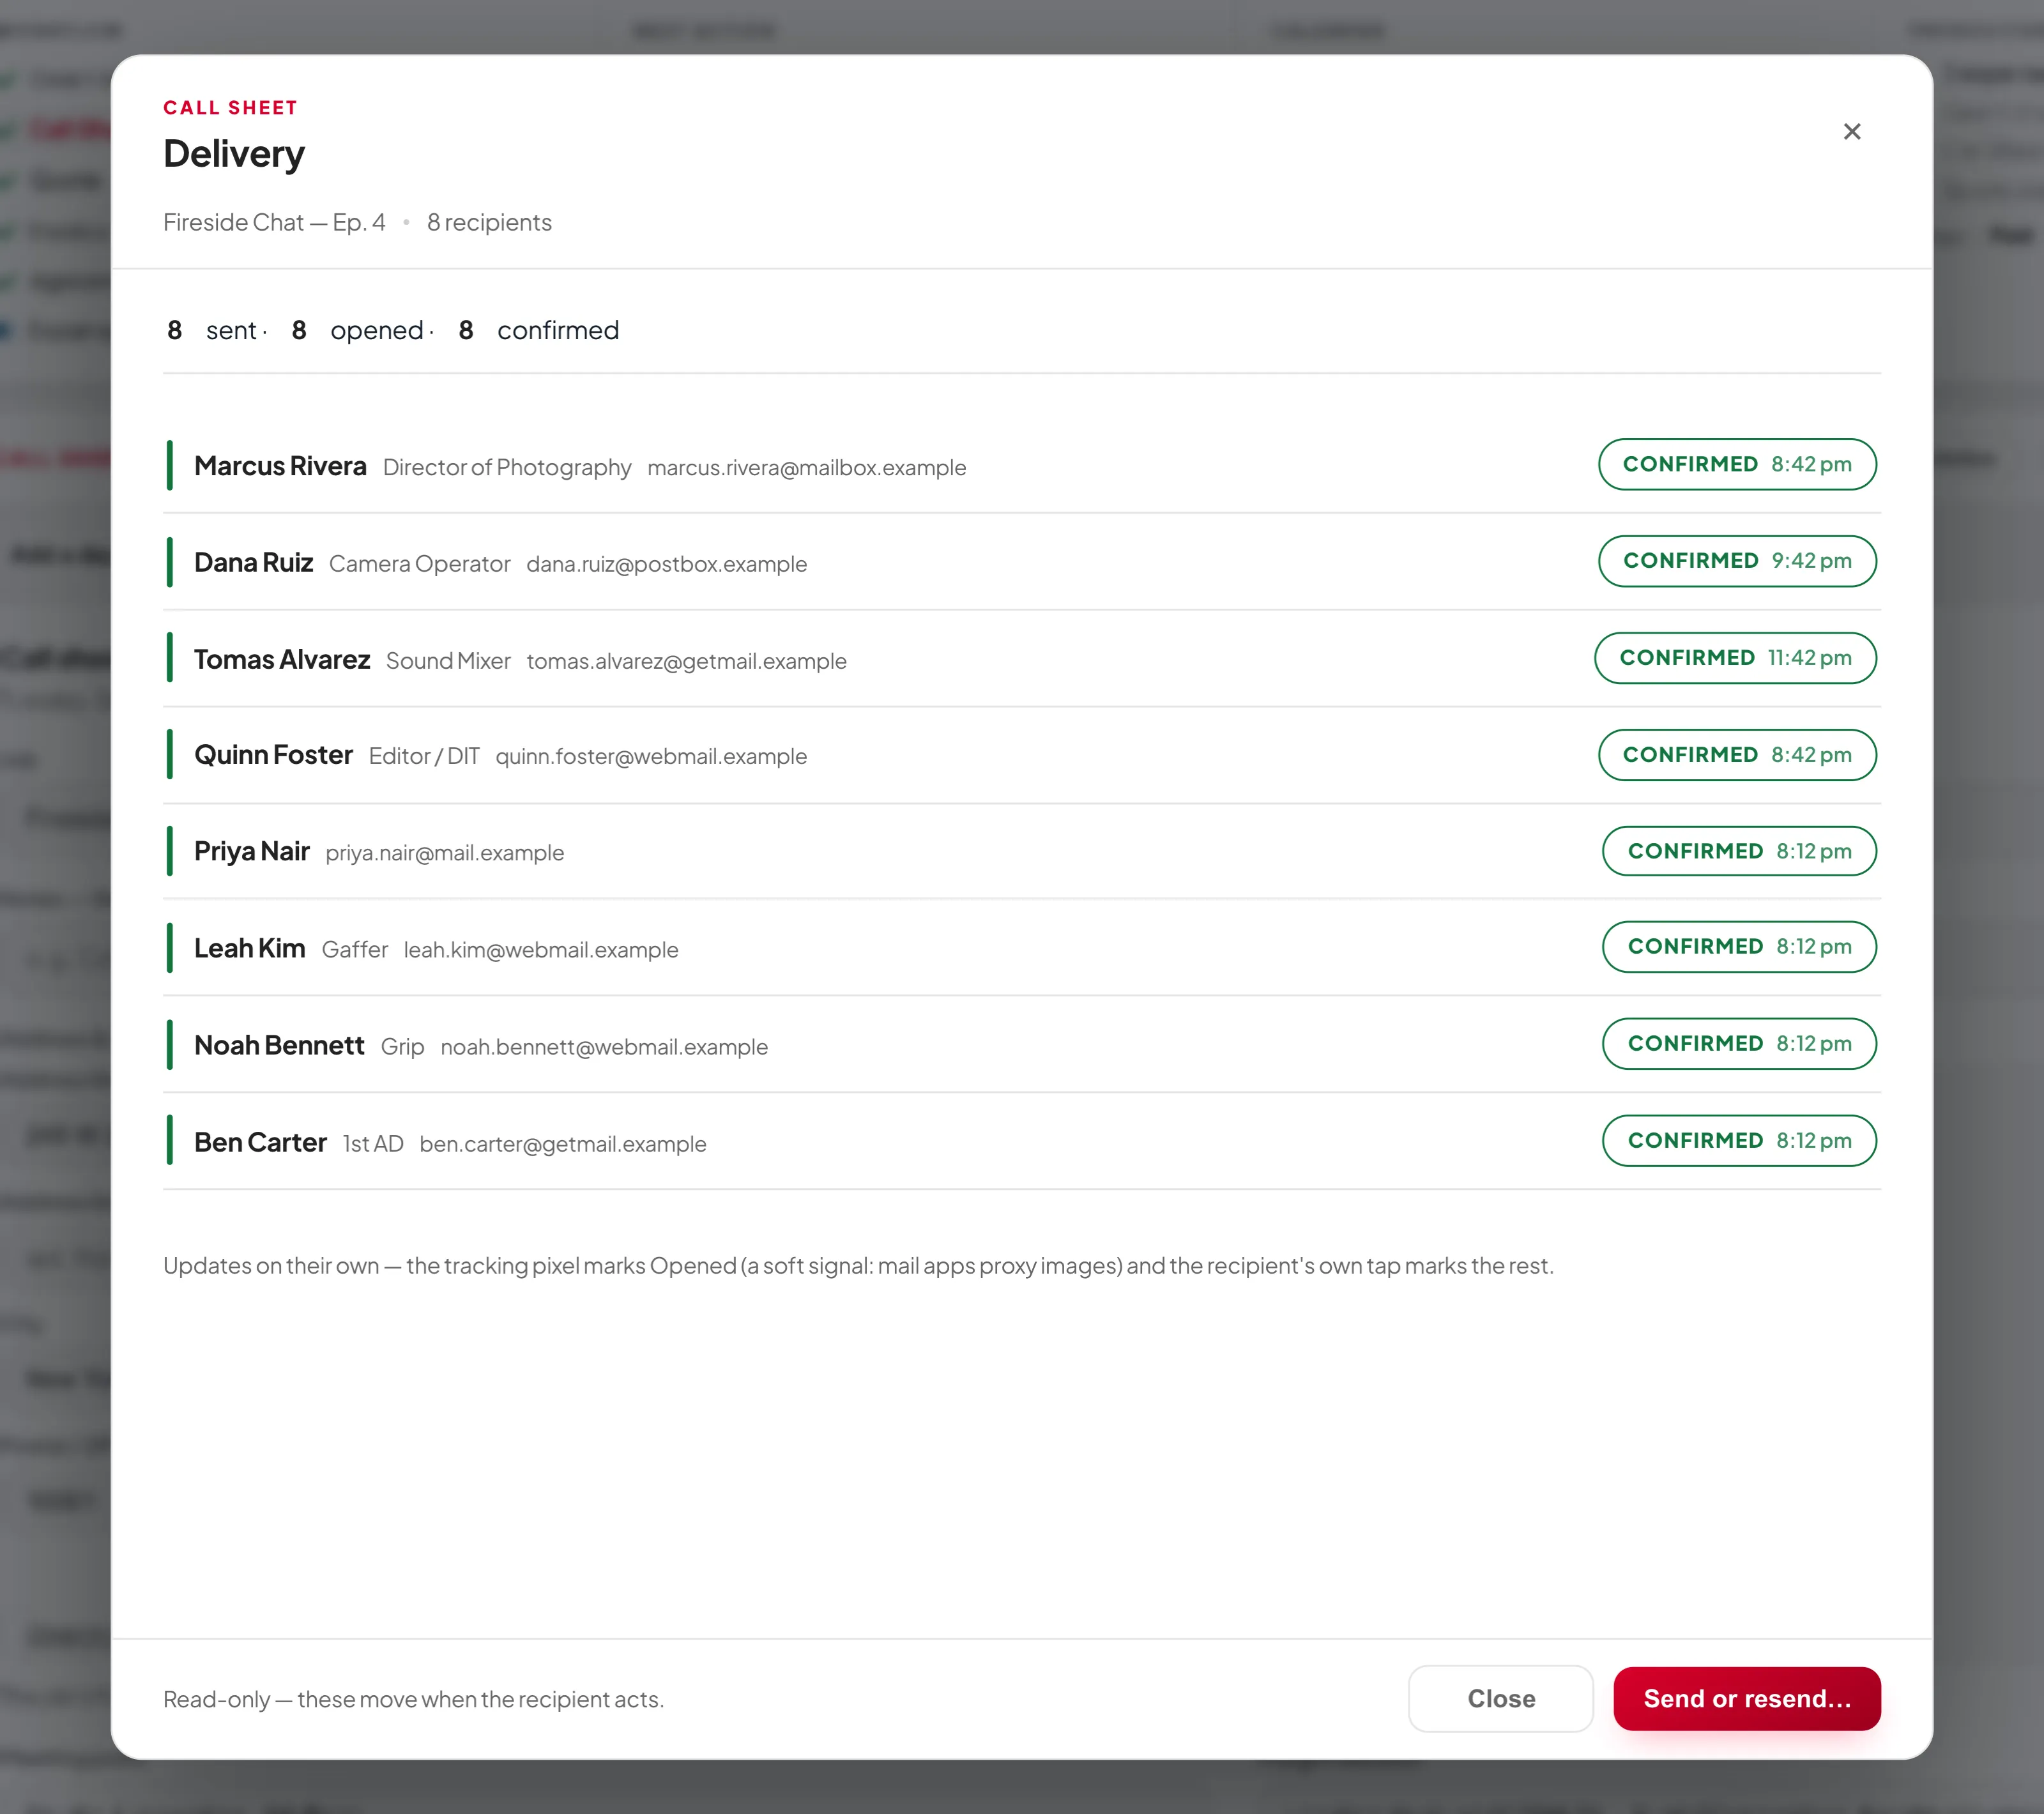
Task: Click the Sound Mixer role label
Action: pyautogui.click(x=448, y=661)
